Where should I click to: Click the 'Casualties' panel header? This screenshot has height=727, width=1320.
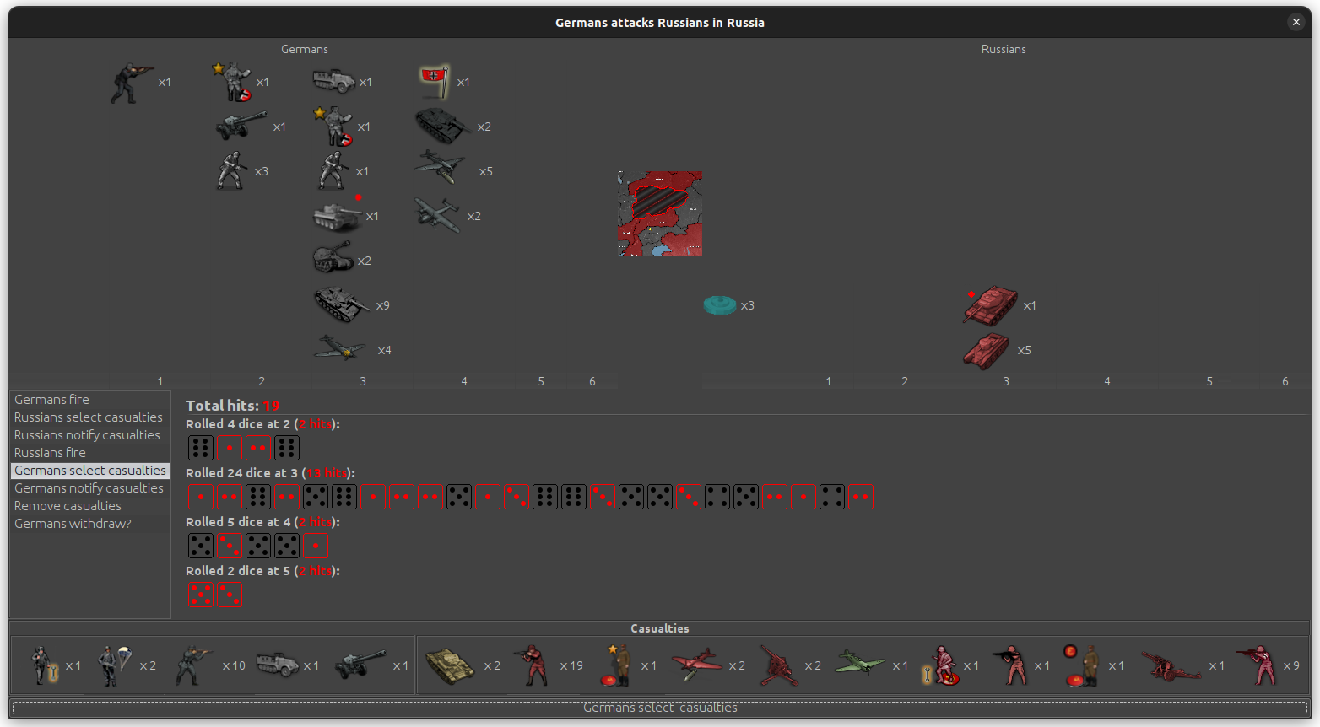click(x=660, y=628)
